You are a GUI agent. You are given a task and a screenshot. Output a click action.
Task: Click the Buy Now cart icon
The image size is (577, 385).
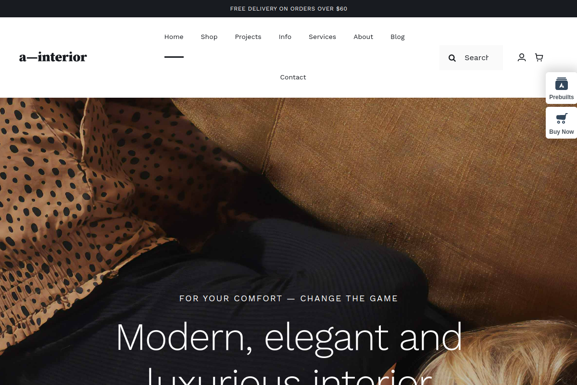(x=562, y=118)
